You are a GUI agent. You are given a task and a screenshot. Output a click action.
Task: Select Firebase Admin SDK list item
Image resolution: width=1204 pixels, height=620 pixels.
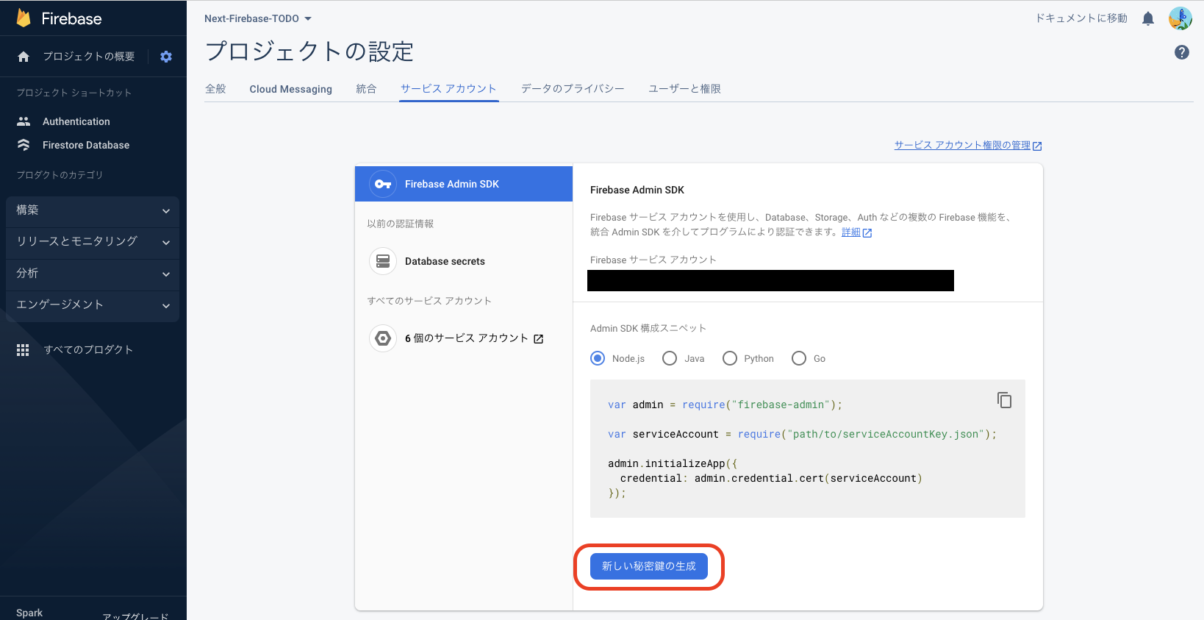click(464, 184)
